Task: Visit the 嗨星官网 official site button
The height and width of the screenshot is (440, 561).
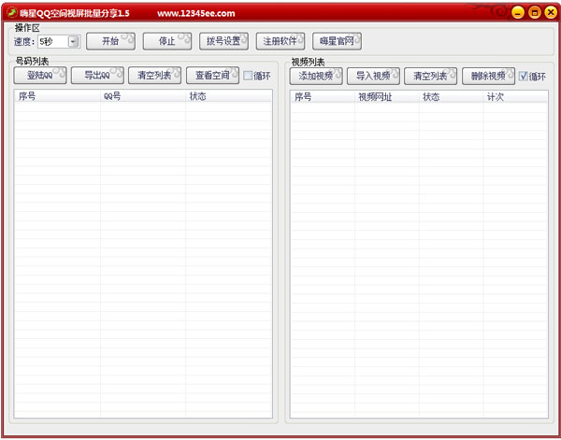Action: 337,41
